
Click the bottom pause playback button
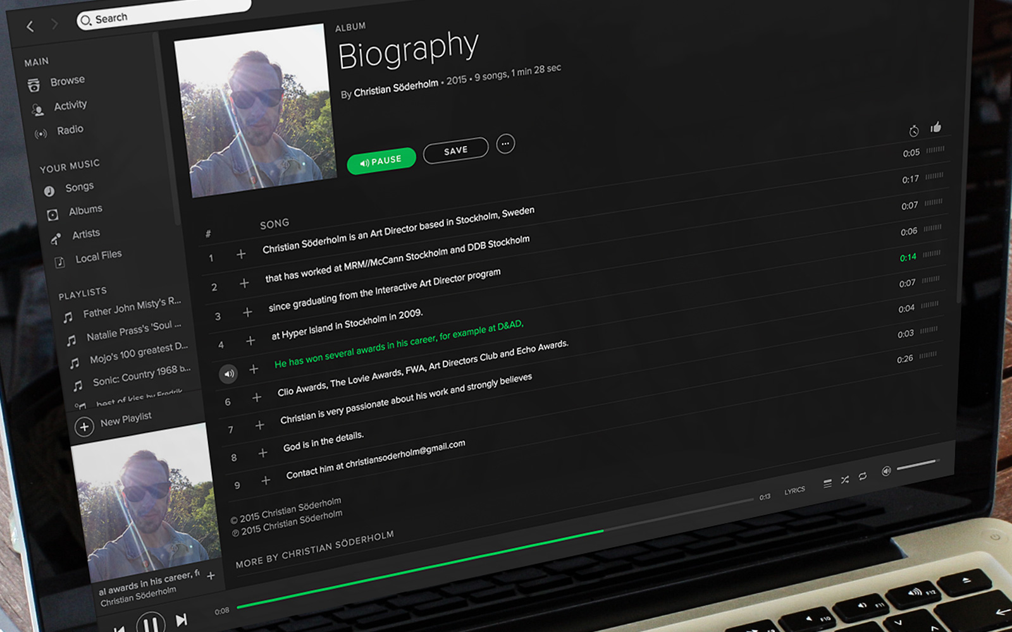[151, 624]
